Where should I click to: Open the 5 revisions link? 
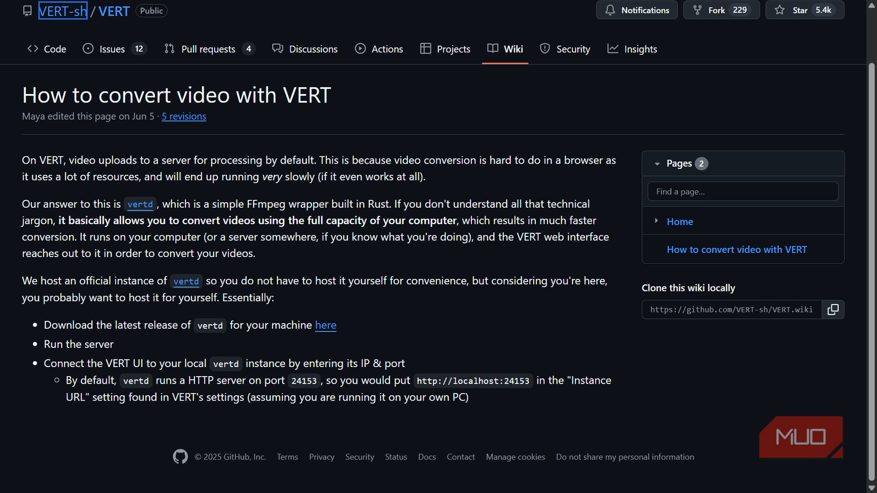184,116
